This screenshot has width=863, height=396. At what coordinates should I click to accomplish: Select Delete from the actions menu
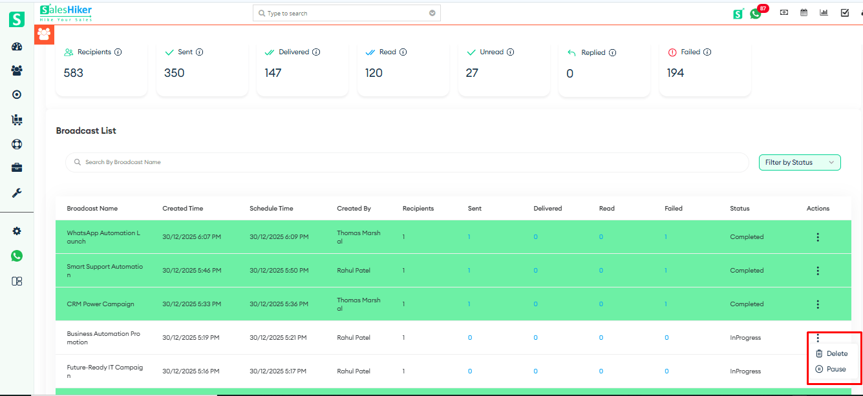coord(836,353)
